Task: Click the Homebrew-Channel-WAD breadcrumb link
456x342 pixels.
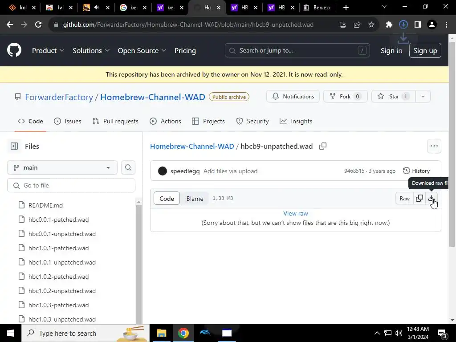Action: pyautogui.click(x=192, y=146)
